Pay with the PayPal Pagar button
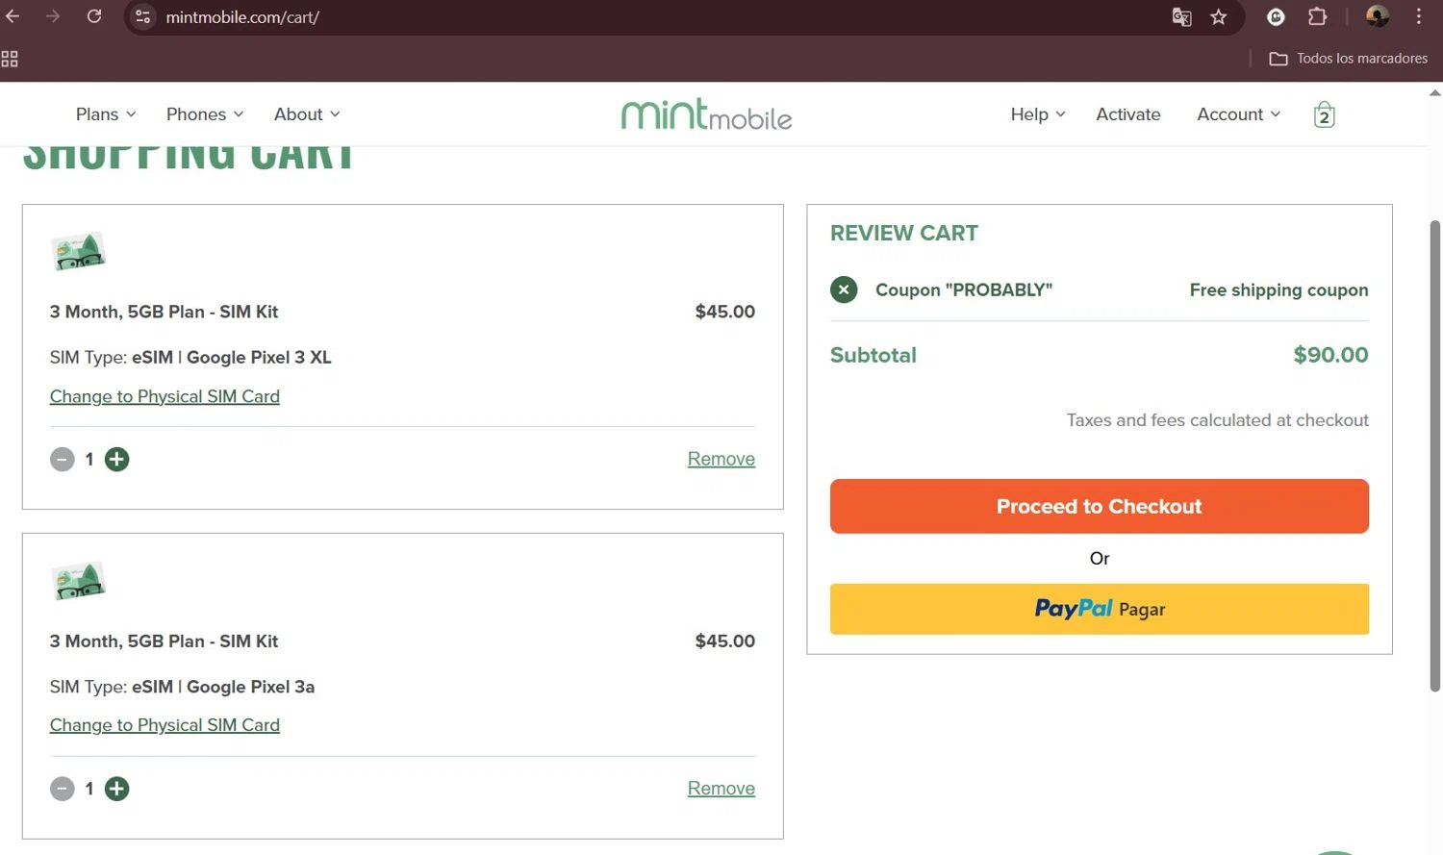Screen dimensions: 1443x855 (1100, 609)
